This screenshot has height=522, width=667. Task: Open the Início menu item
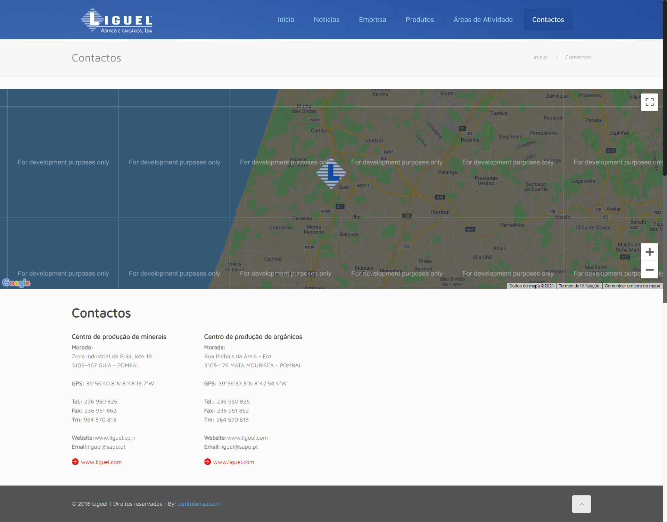pos(286,20)
